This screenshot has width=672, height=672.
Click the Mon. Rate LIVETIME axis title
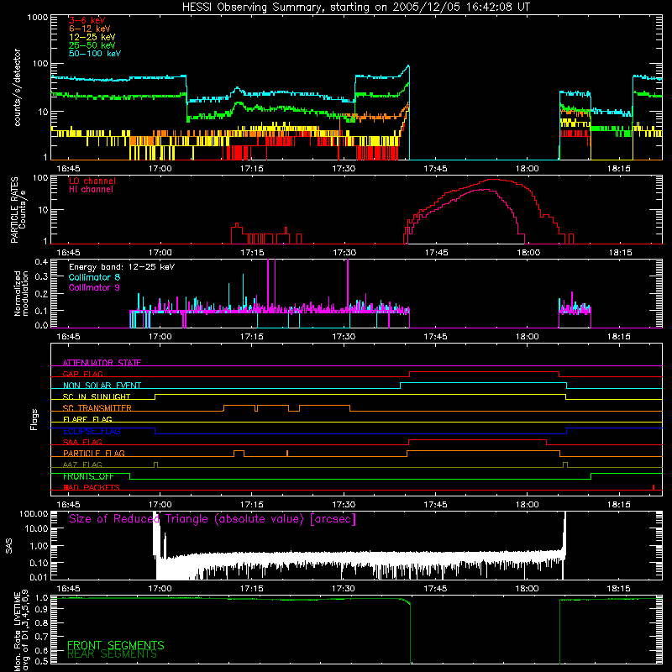point(17,631)
